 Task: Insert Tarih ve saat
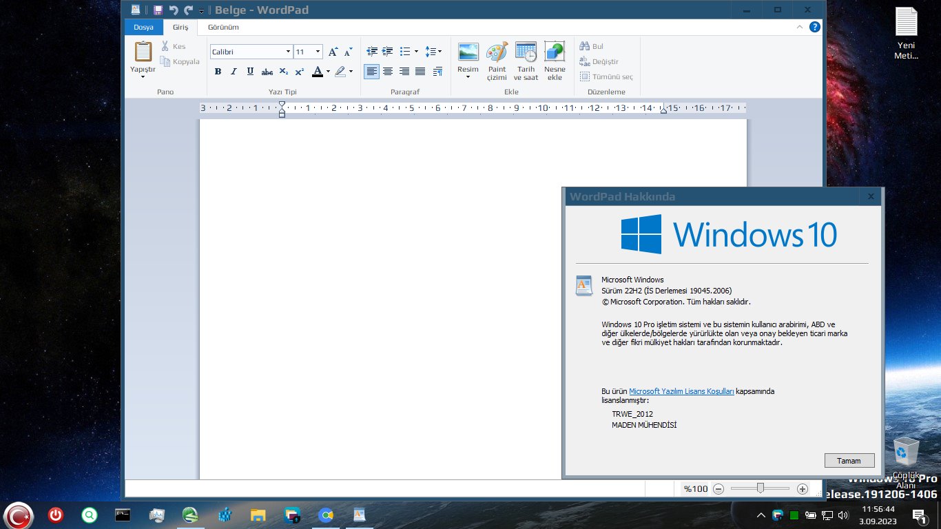(x=526, y=52)
